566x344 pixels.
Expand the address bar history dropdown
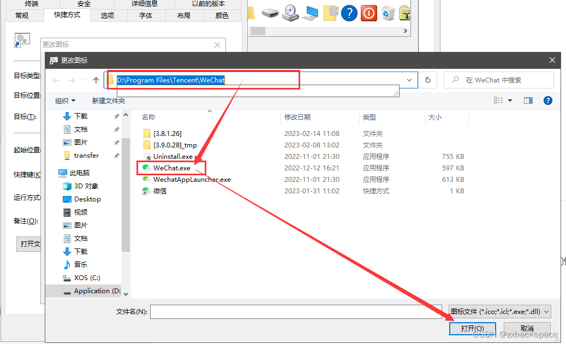(409, 80)
